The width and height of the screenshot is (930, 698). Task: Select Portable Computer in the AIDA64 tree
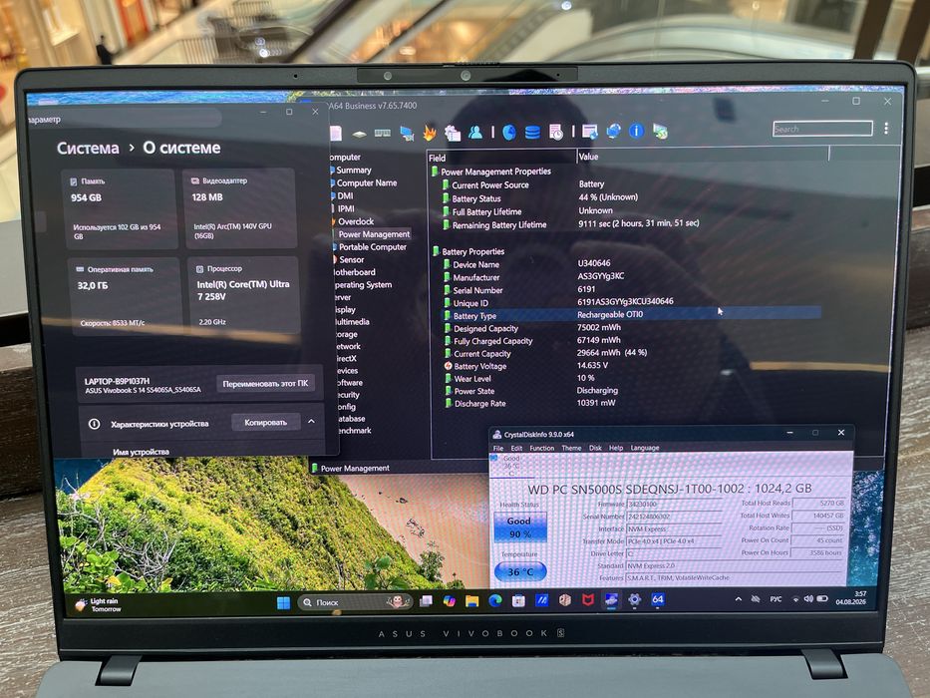point(373,247)
